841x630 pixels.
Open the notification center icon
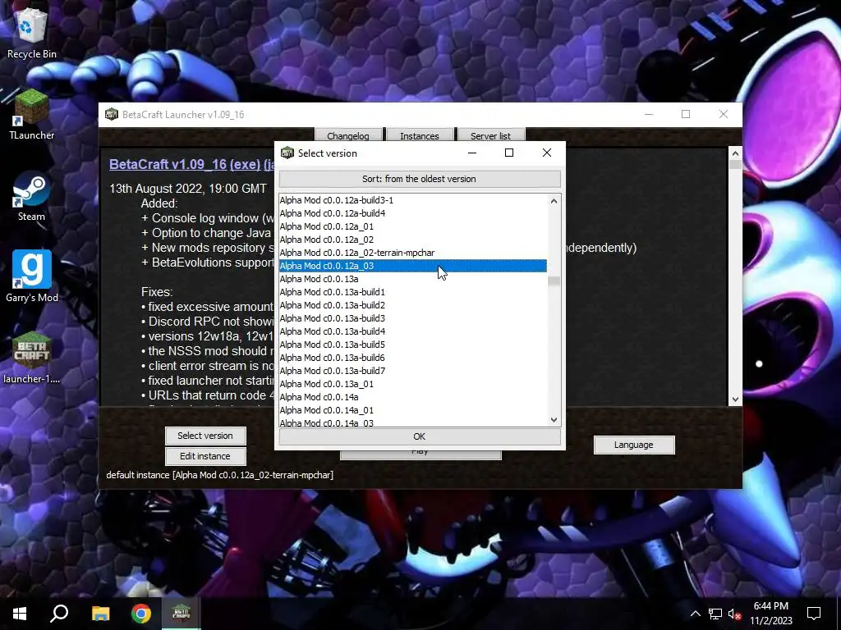[x=814, y=614]
